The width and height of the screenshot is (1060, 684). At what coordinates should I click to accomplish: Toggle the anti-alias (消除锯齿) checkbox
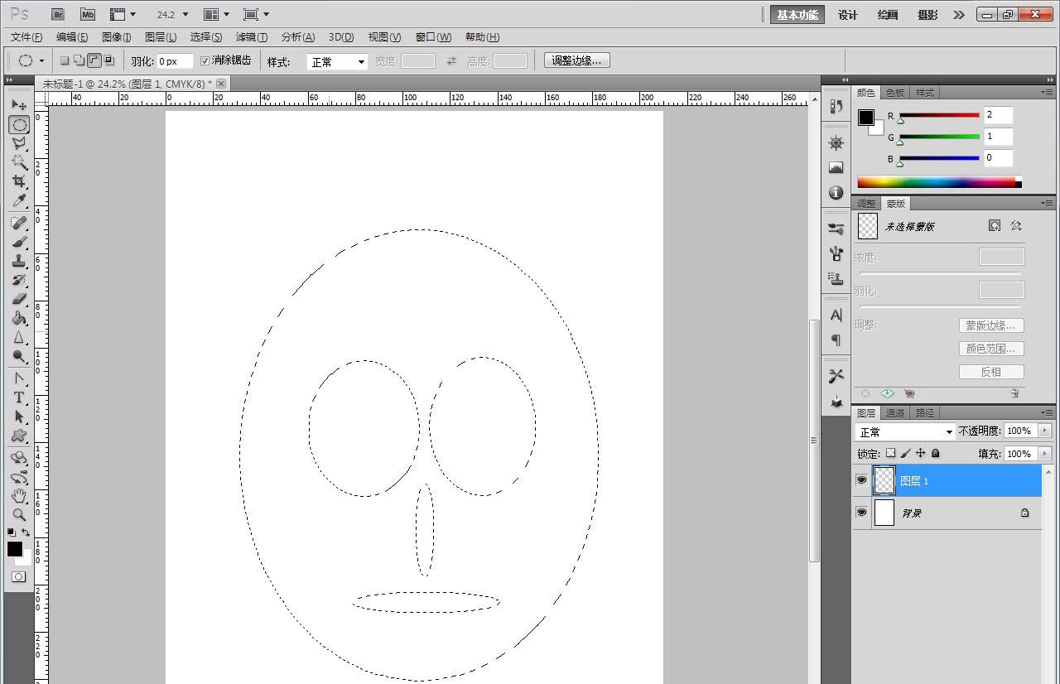tap(205, 60)
